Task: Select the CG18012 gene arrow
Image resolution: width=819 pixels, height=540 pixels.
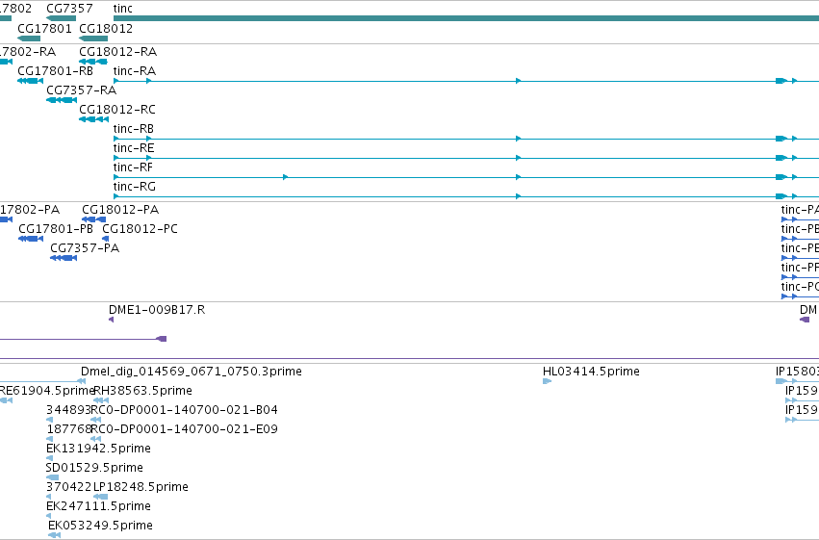Action: (93, 39)
